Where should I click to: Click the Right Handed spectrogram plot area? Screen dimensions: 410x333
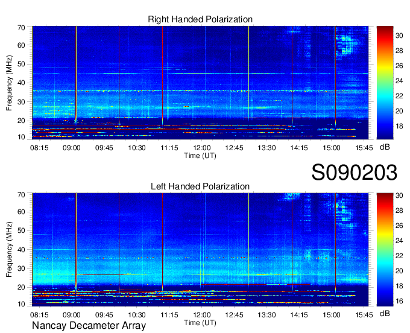coord(200,83)
